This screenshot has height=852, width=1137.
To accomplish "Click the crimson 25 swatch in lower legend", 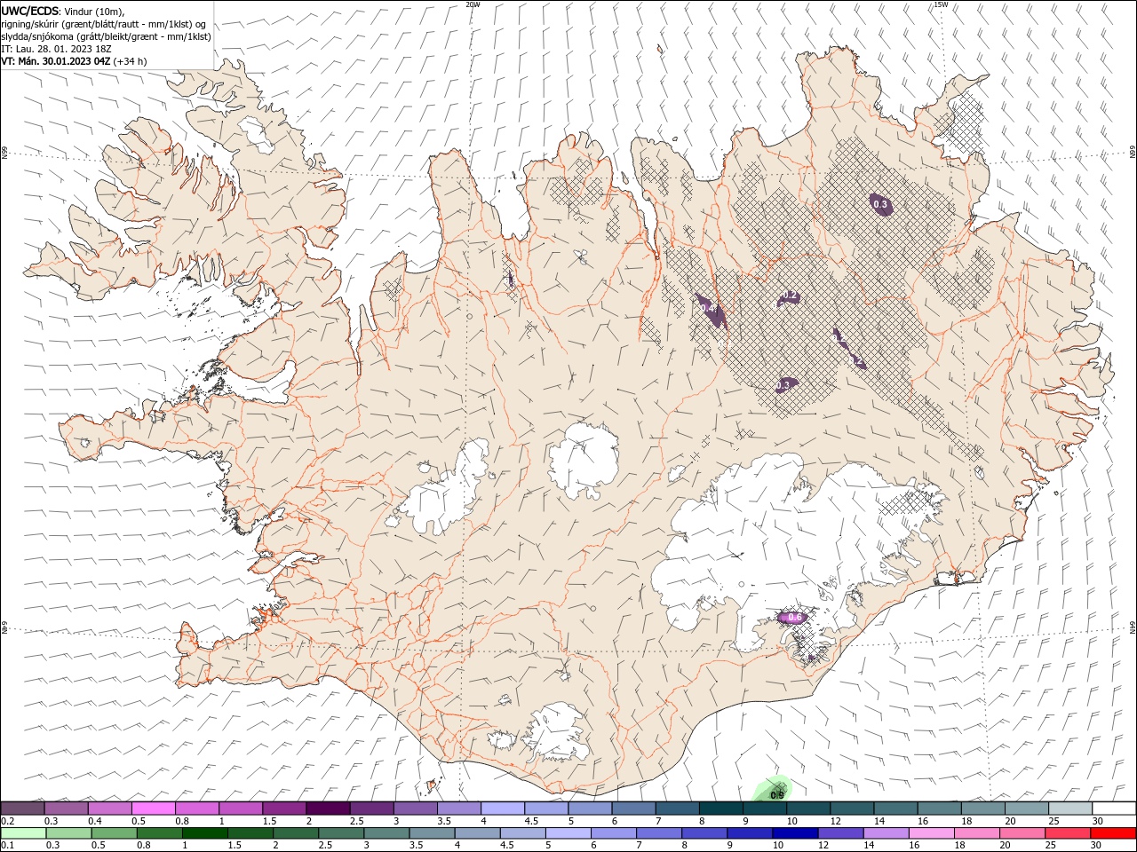I will (1068, 833).
